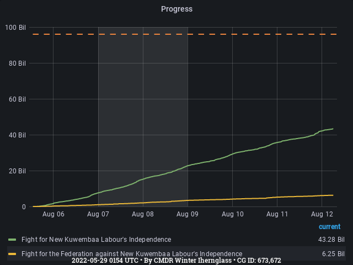
Task: Click the Aug 10 x-axis label
Action: [233, 214]
